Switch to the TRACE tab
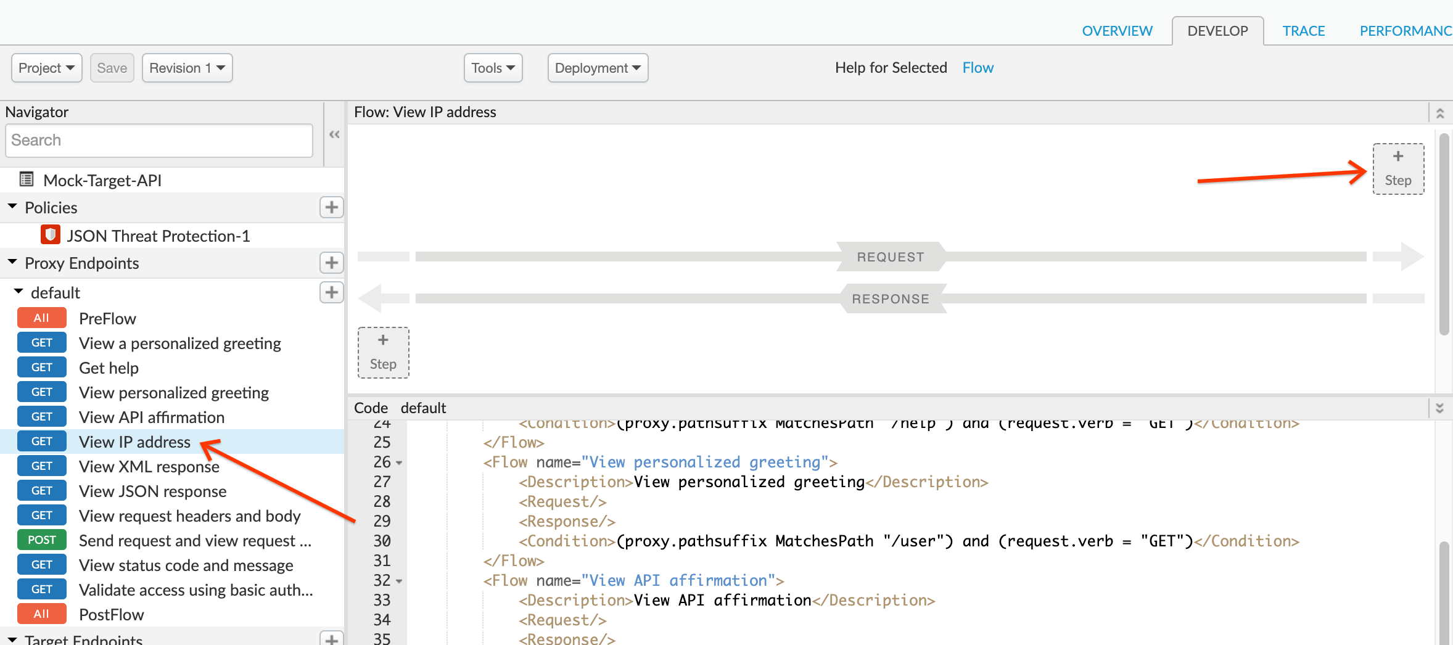Image resolution: width=1453 pixels, height=645 pixels. [1303, 31]
